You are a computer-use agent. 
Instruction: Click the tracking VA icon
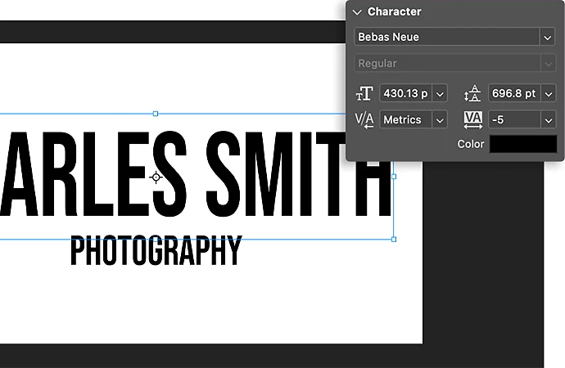click(472, 119)
